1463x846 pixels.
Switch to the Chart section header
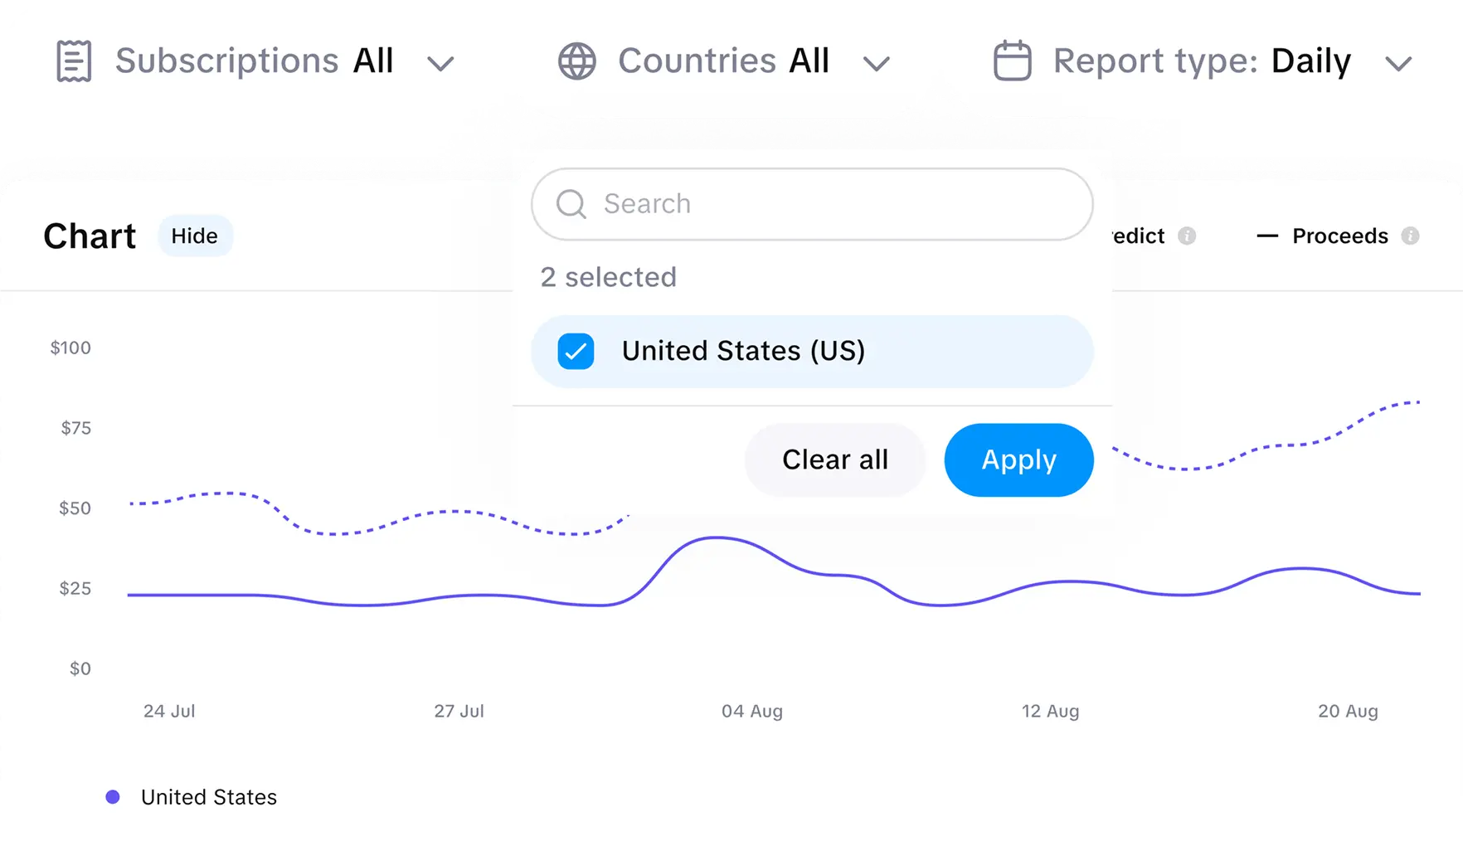pyautogui.click(x=89, y=236)
